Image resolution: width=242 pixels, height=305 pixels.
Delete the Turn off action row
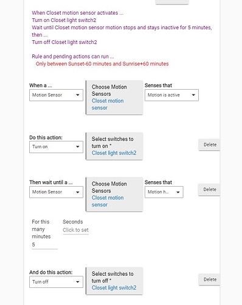coord(210,279)
